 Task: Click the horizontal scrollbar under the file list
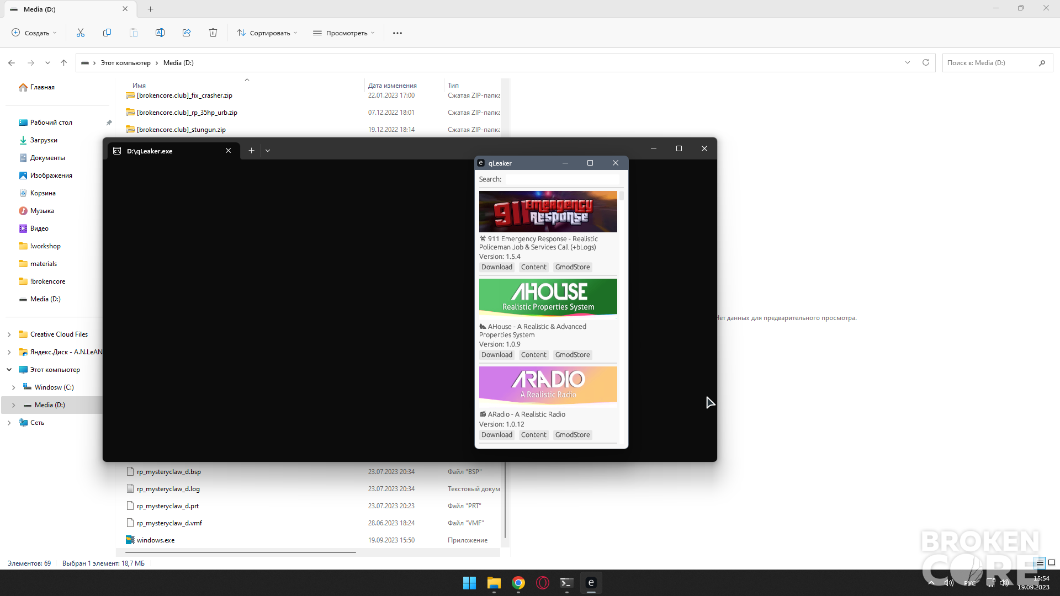[241, 552]
